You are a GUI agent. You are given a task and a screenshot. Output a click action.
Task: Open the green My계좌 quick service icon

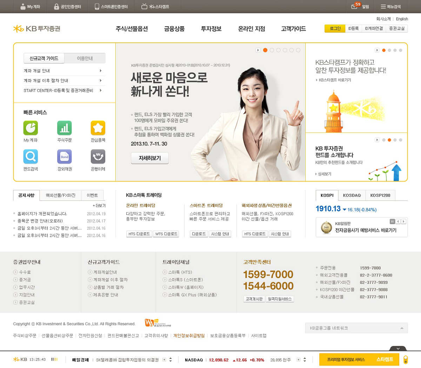31,128
